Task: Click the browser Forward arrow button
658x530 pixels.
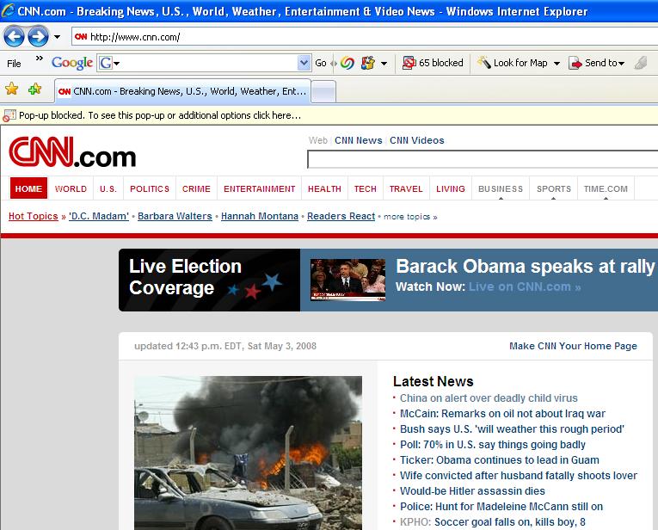Action: pos(38,36)
